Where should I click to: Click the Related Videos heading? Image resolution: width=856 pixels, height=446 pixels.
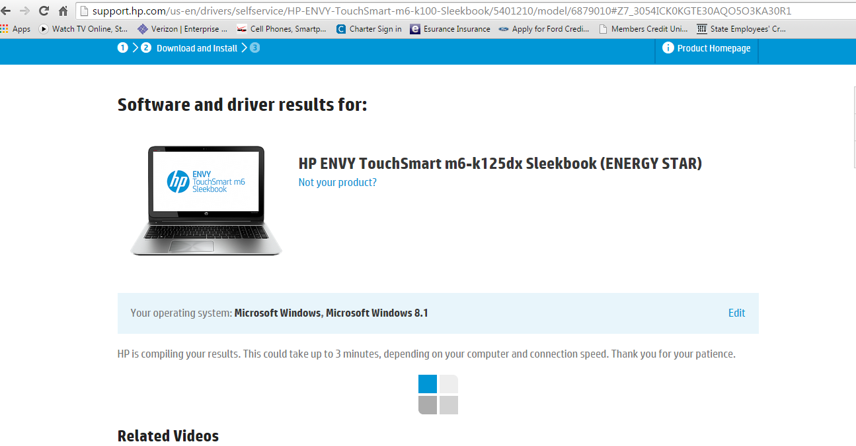pos(168,435)
